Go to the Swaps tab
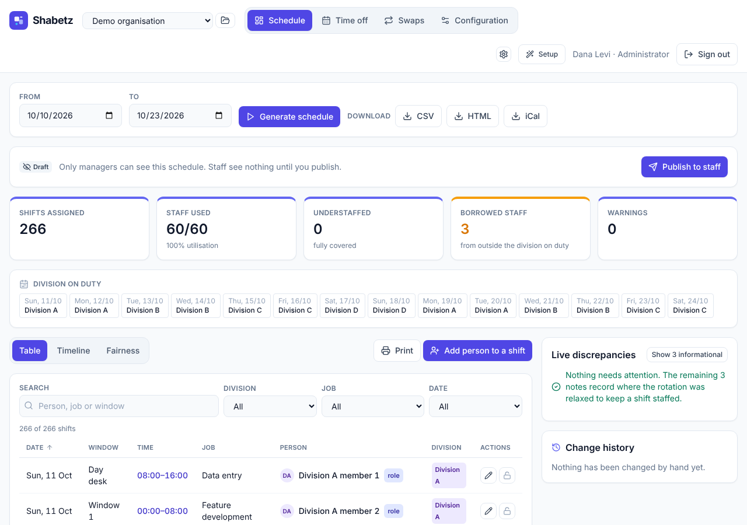Screen dimensions: 747x525 pyautogui.click(x=404, y=20)
